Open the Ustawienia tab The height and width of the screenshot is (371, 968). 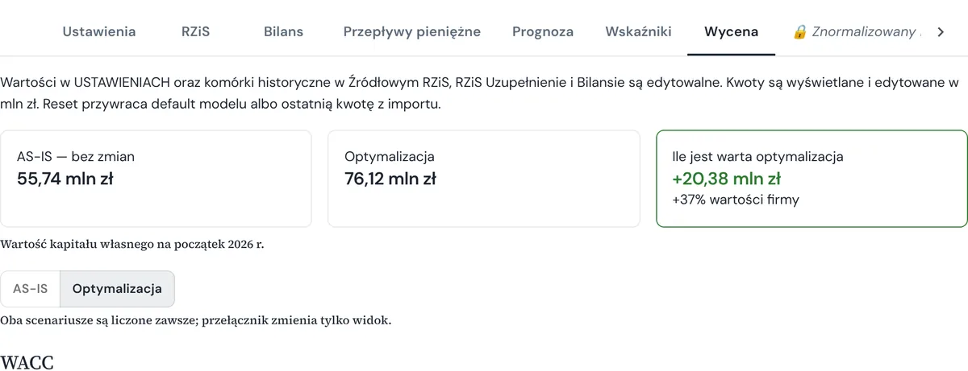point(99,32)
